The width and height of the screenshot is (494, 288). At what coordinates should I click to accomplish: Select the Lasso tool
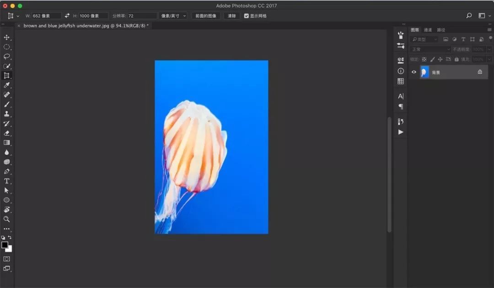point(6,57)
